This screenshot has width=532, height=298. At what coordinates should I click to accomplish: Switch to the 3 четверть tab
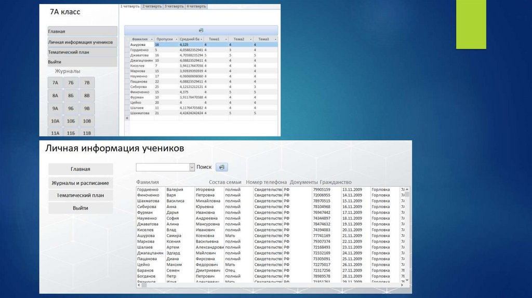click(x=174, y=6)
